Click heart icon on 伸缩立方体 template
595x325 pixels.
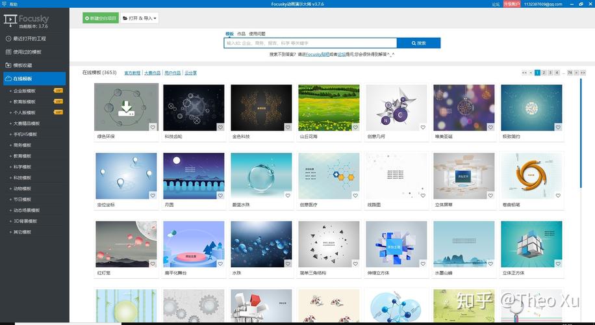pyautogui.click(x=423, y=264)
